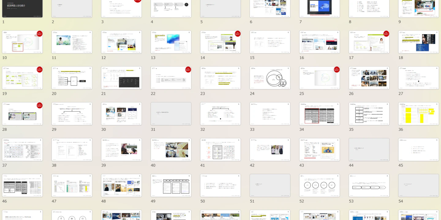
Task: Open slide 36 with yellow highlighted table
Action: pyautogui.click(x=419, y=114)
